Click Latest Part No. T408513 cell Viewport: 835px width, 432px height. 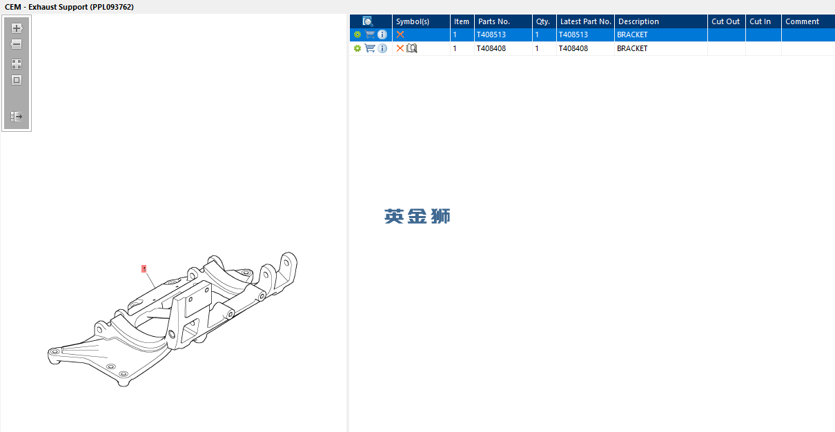585,35
